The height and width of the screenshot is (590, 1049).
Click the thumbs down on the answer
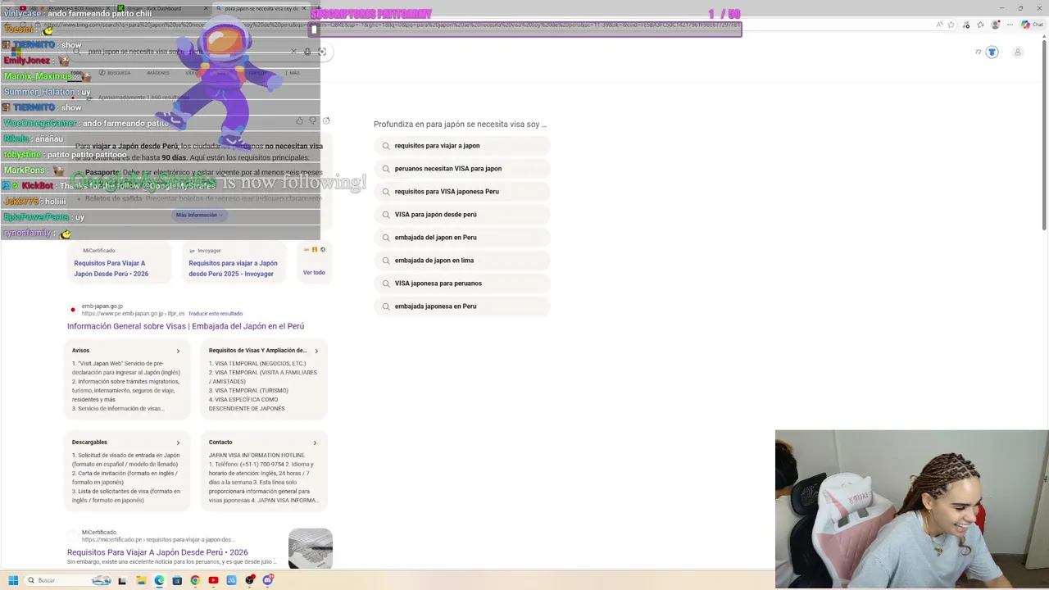click(x=312, y=121)
